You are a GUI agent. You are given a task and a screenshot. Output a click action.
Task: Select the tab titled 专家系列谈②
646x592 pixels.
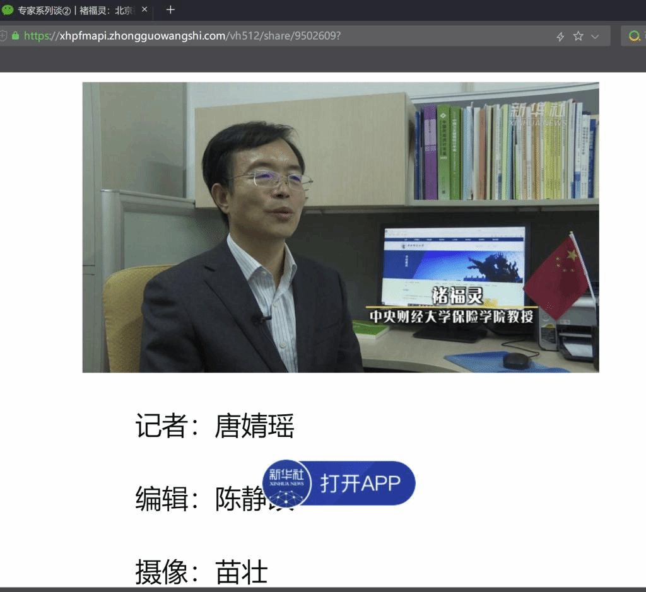(x=76, y=10)
